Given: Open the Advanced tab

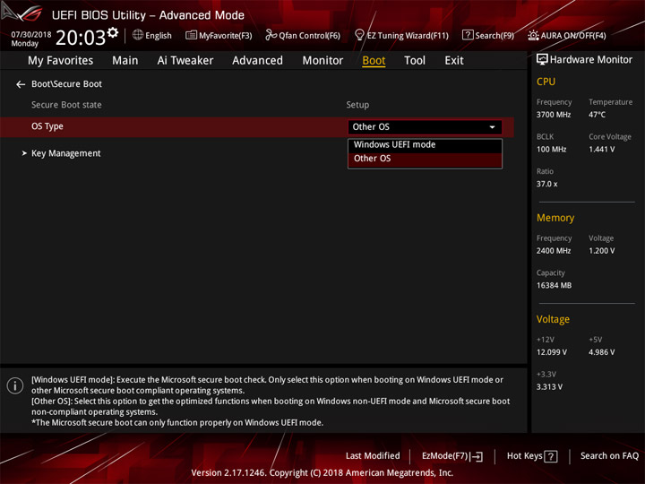Looking at the screenshot, I should [x=257, y=61].
